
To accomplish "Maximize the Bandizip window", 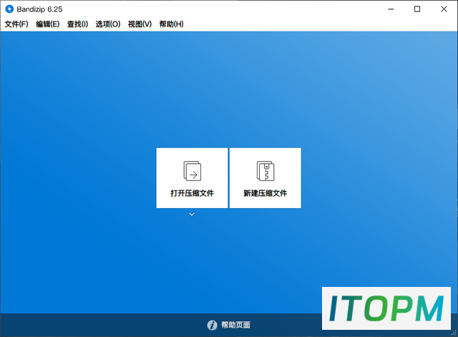I will pos(417,9).
